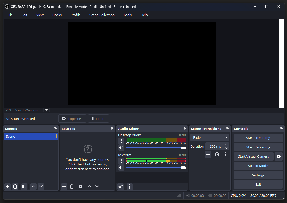287x203 pixels.
Task: Add a new source with plus icon
Action: pos(64,186)
